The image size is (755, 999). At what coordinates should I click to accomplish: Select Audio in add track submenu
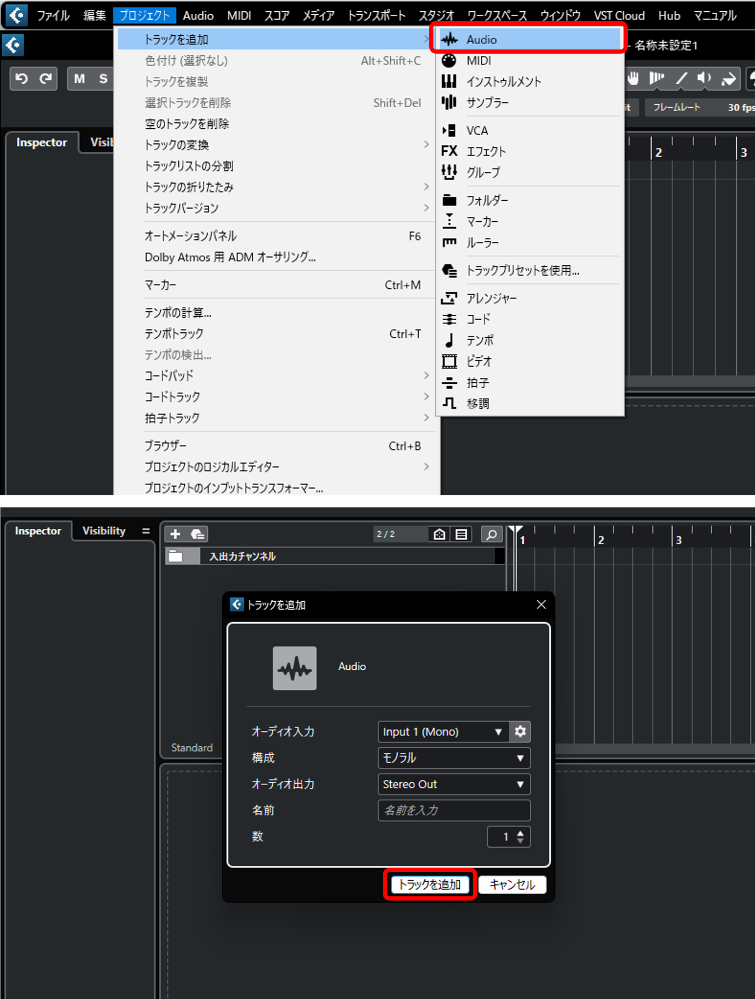pos(529,39)
